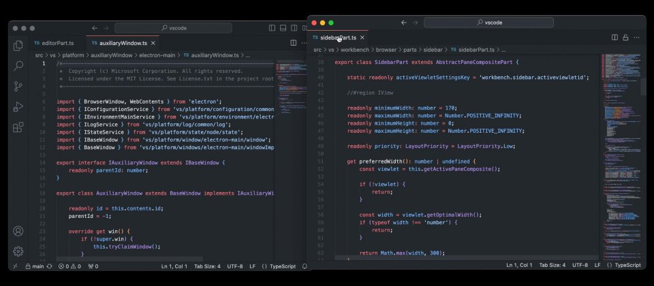
Task: Open More Actions ellipsis in the left window editor
Action: point(304,42)
